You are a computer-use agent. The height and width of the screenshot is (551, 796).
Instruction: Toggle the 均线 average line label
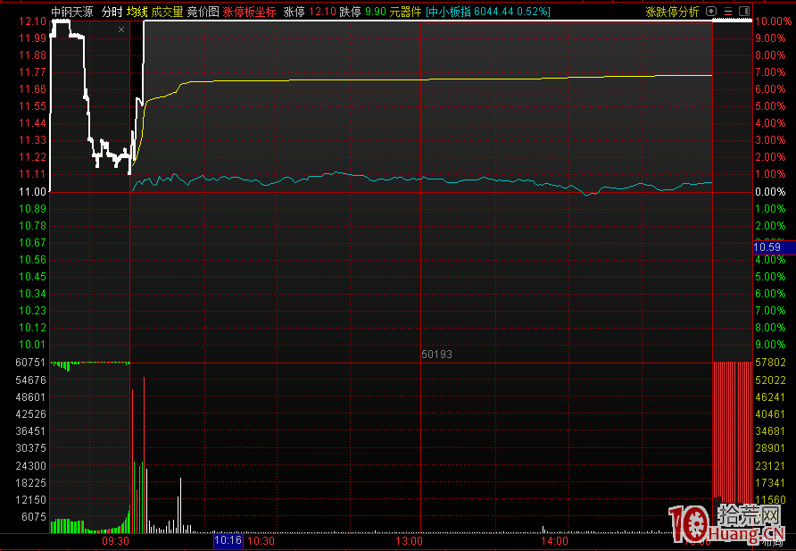pos(137,12)
